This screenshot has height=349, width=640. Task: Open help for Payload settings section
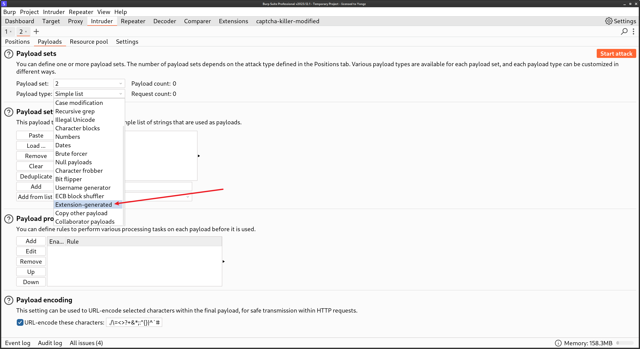click(x=9, y=112)
